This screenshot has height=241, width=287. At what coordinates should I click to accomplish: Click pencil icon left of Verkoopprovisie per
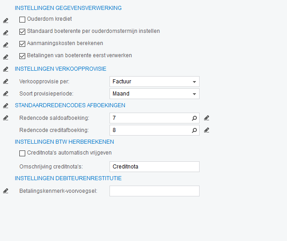(x=5, y=82)
